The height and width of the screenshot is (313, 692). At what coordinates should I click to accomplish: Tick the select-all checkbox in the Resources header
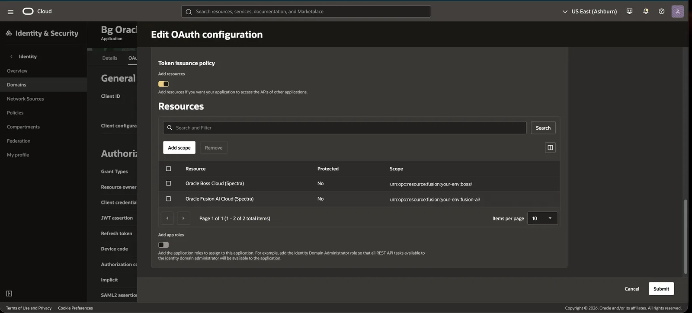(x=169, y=169)
